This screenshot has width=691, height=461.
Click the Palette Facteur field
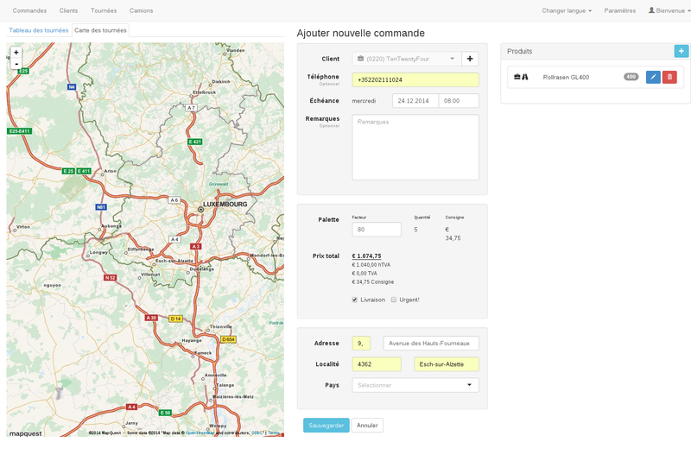coord(377,230)
